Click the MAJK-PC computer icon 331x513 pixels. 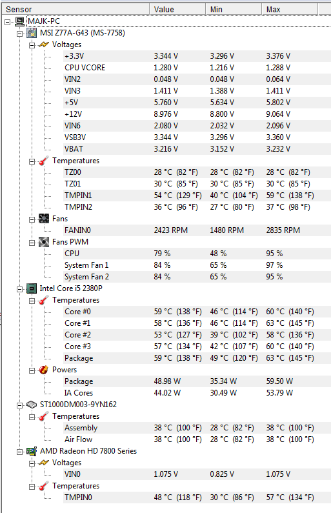(19, 21)
